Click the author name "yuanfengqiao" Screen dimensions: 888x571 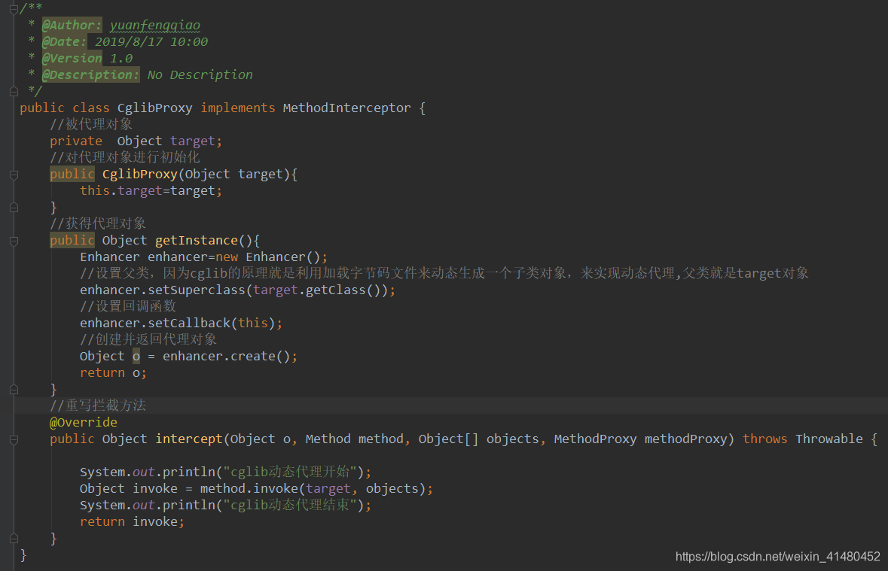coord(154,26)
